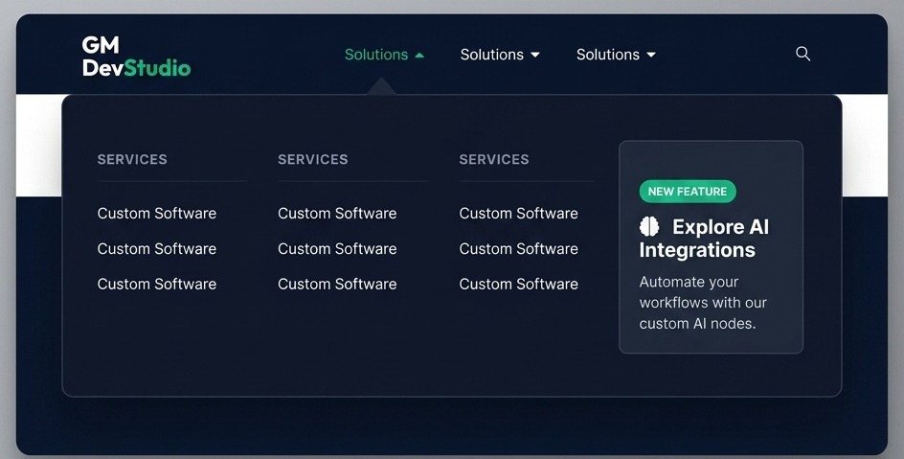
Task: Open the search magnifier icon
Action: [x=803, y=54]
